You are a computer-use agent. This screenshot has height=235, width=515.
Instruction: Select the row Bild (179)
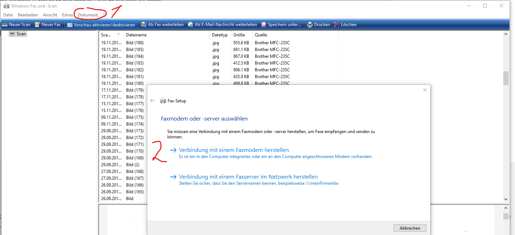(123, 90)
